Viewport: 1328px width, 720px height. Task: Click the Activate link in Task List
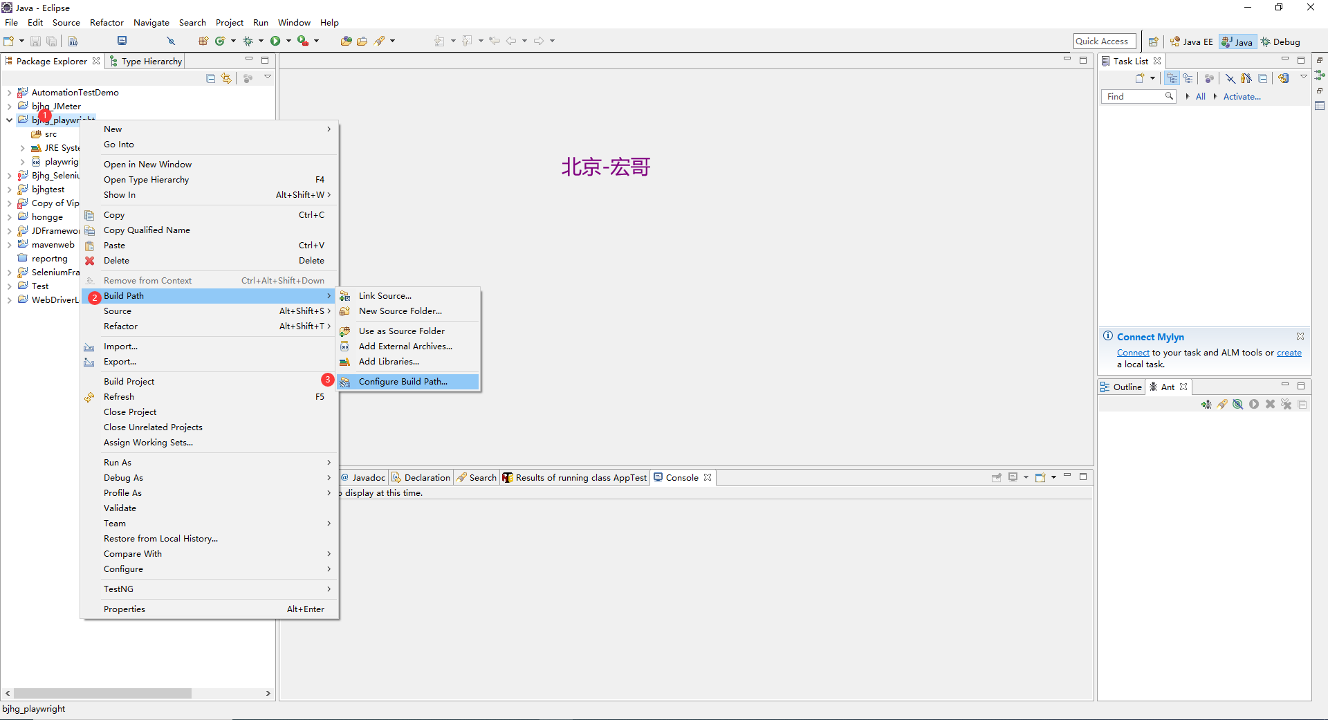tap(1242, 96)
